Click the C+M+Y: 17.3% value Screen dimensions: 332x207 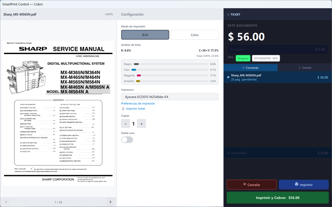[x=209, y=50]
